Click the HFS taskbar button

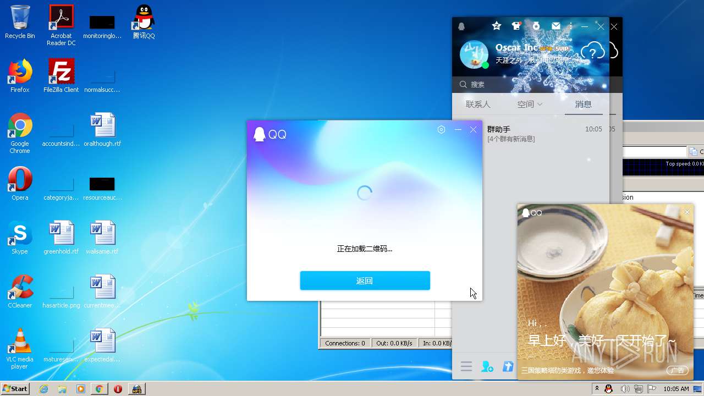136,389
